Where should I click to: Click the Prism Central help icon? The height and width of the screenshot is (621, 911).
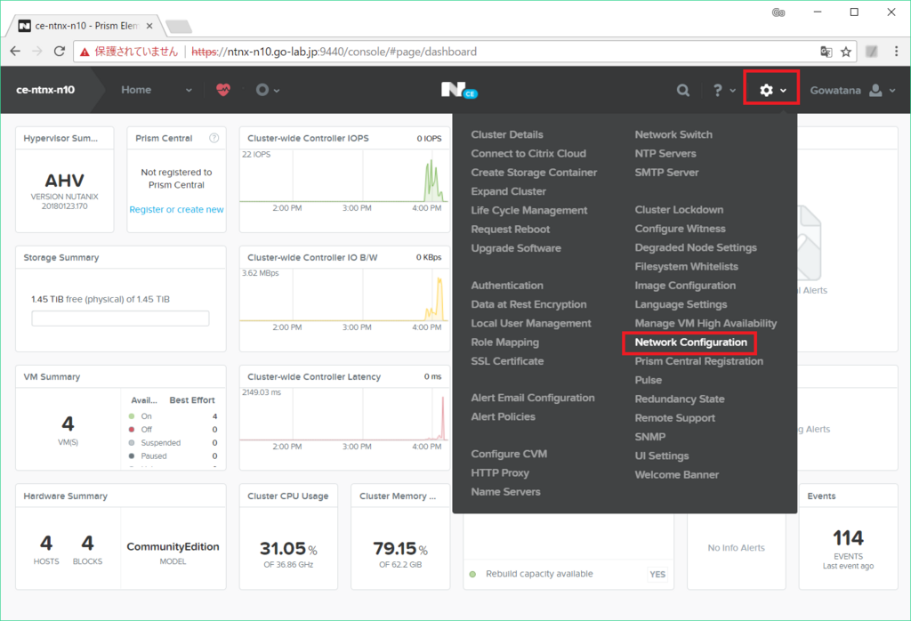pos(214,138)
